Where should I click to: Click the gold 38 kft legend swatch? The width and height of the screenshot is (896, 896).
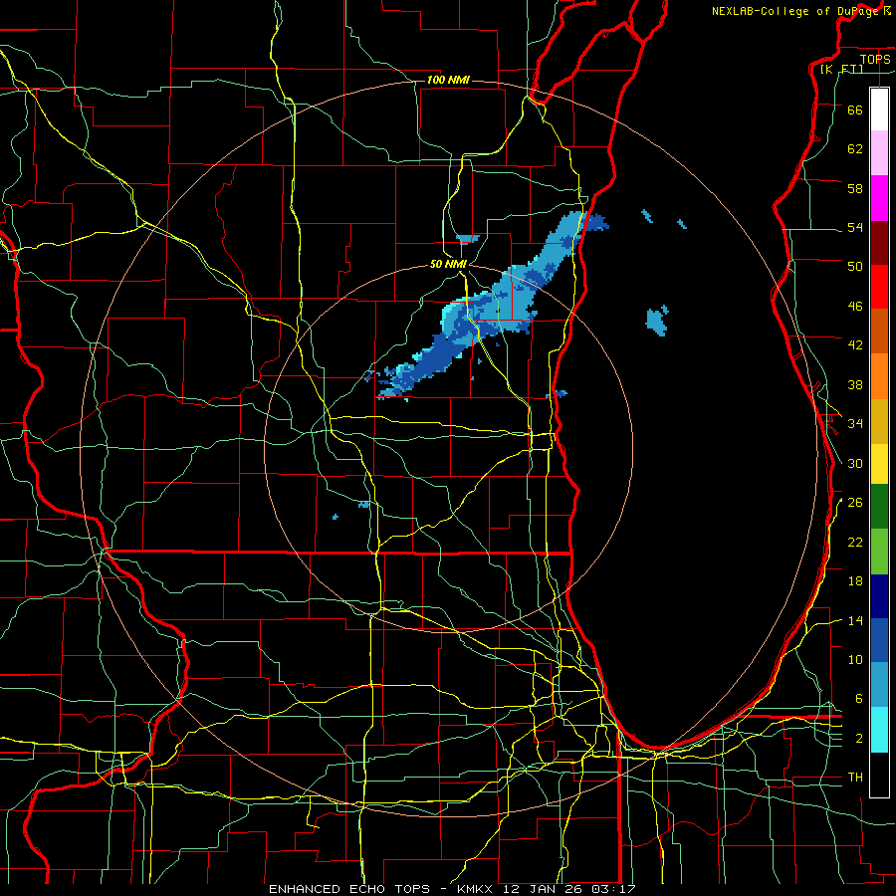click(x=879, y=421)
